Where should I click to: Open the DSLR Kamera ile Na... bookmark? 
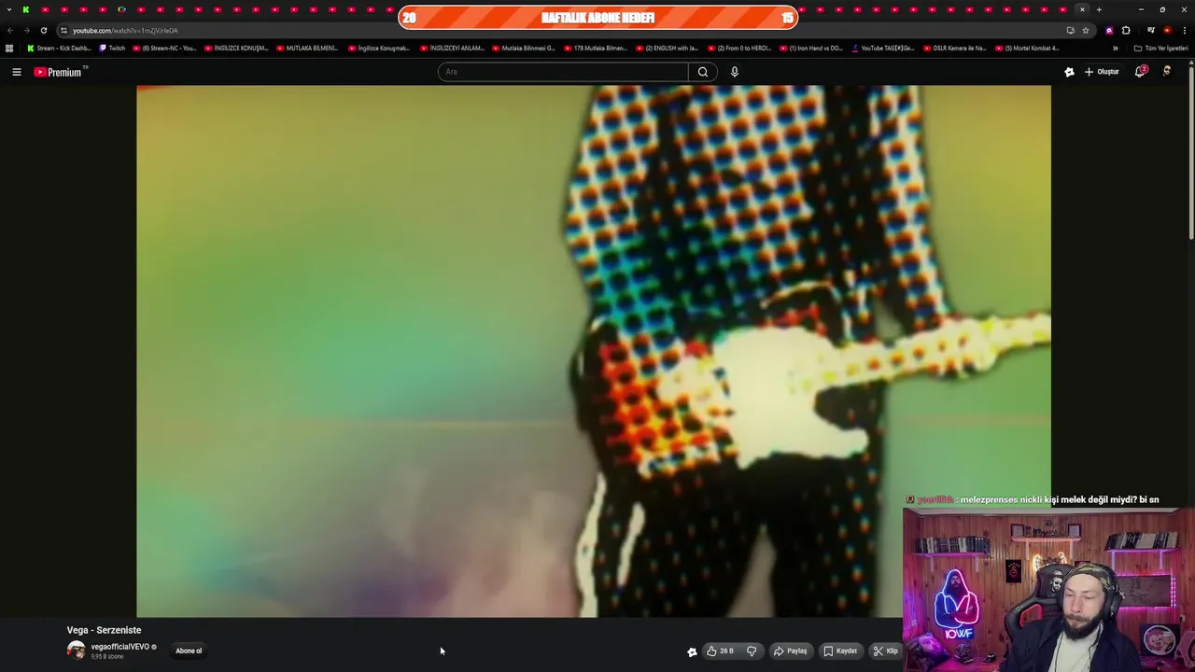[955, 48]
